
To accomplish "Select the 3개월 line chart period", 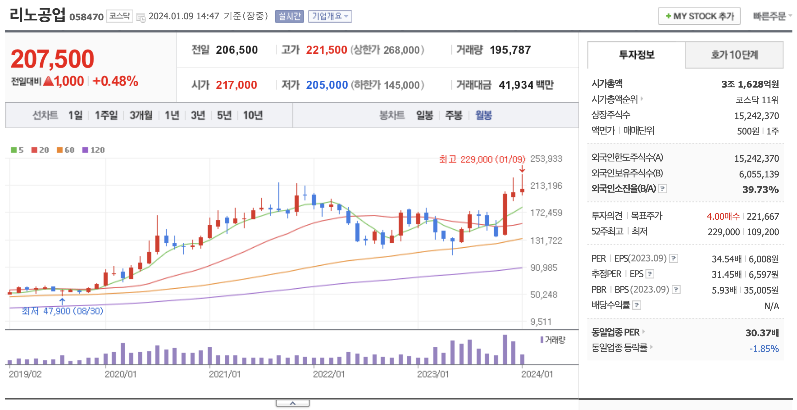I will pos(141,115).
